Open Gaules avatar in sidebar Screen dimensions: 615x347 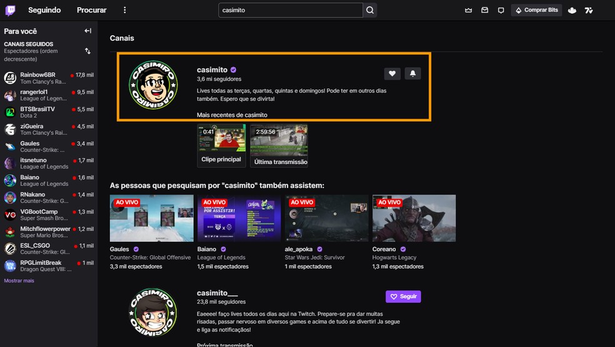point(10,147)
